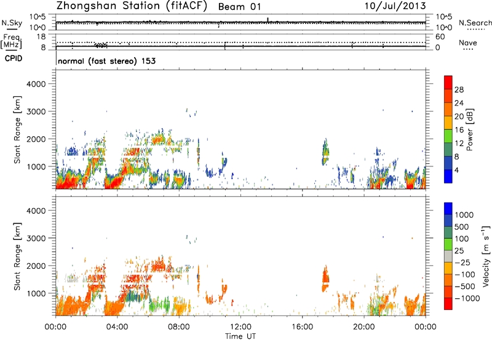Click the red top segment of Power colorbar

point(448,82)
